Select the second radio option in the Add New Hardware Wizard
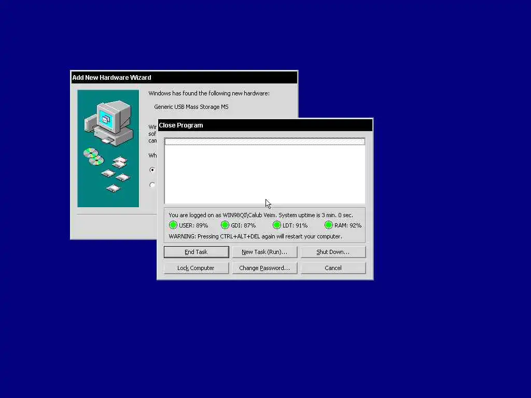Viewport: 531px width, 398px height. tap(152, 185)
